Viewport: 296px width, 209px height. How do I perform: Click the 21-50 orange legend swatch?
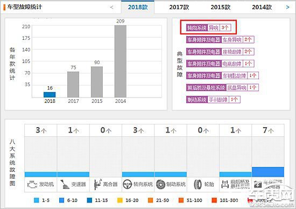[151, 200]
